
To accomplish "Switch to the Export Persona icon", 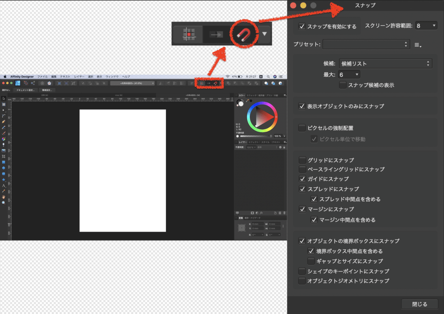I will pyautogui.click(x=33, y=83).
